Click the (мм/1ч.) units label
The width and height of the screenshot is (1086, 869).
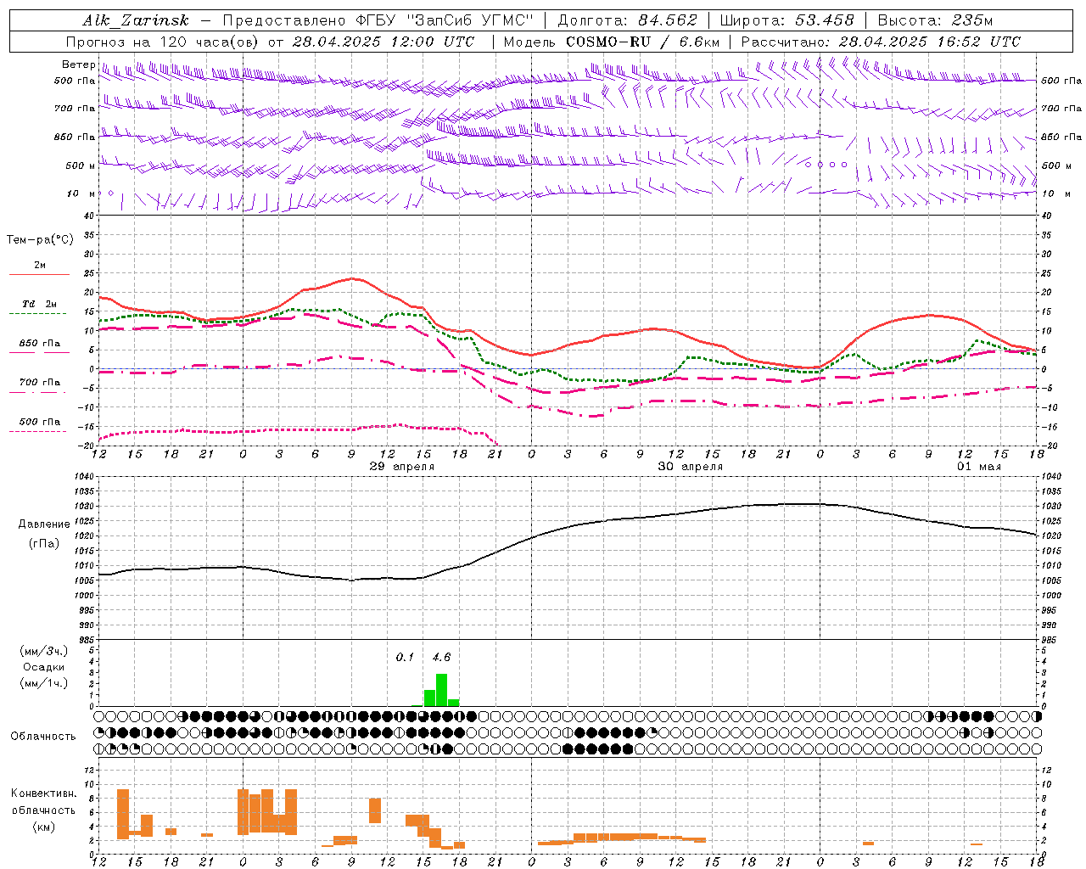pyautogui.click(x=43, y=683)
